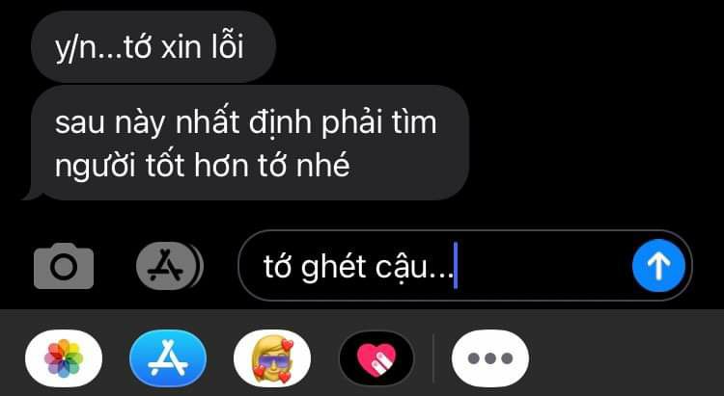Click the words "xin lỗi" in the first bubble
The height and width of the screenshot is (396, 724).
click(x=202, y=47)
